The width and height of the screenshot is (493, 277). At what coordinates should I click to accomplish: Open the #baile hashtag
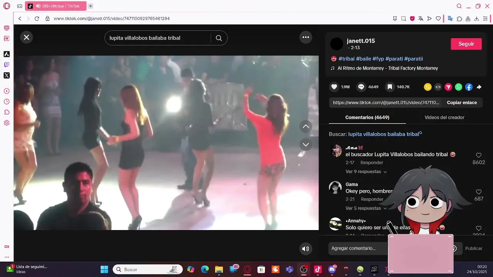tap(363, 59)
